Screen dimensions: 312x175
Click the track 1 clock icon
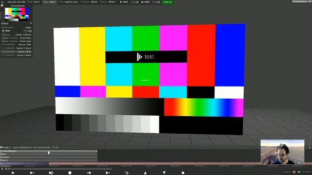click(1, 147)
